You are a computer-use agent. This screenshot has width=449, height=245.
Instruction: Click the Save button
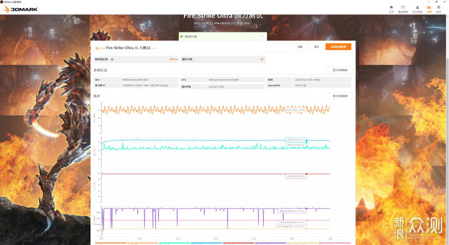click(316, 47)
